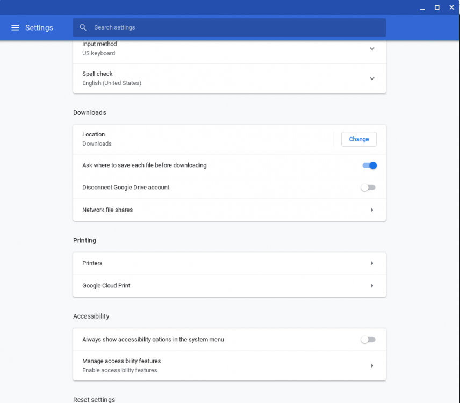
Task: Expand the Spell check section
Action: 372,78
